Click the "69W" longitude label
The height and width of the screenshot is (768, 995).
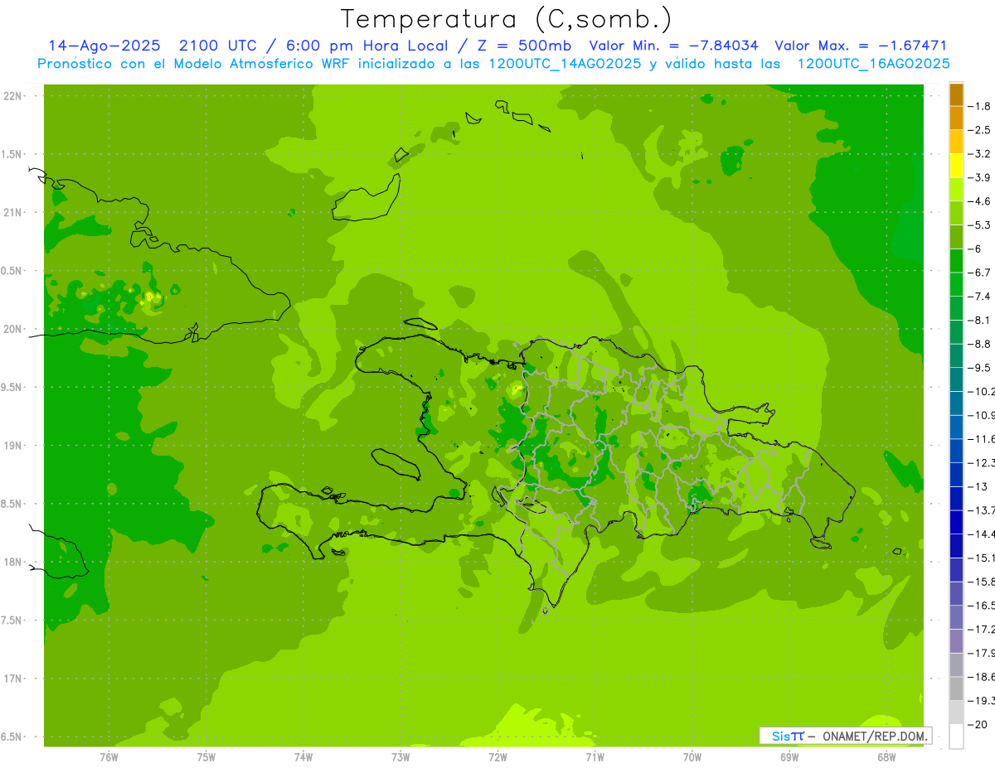tap(789, 756)
